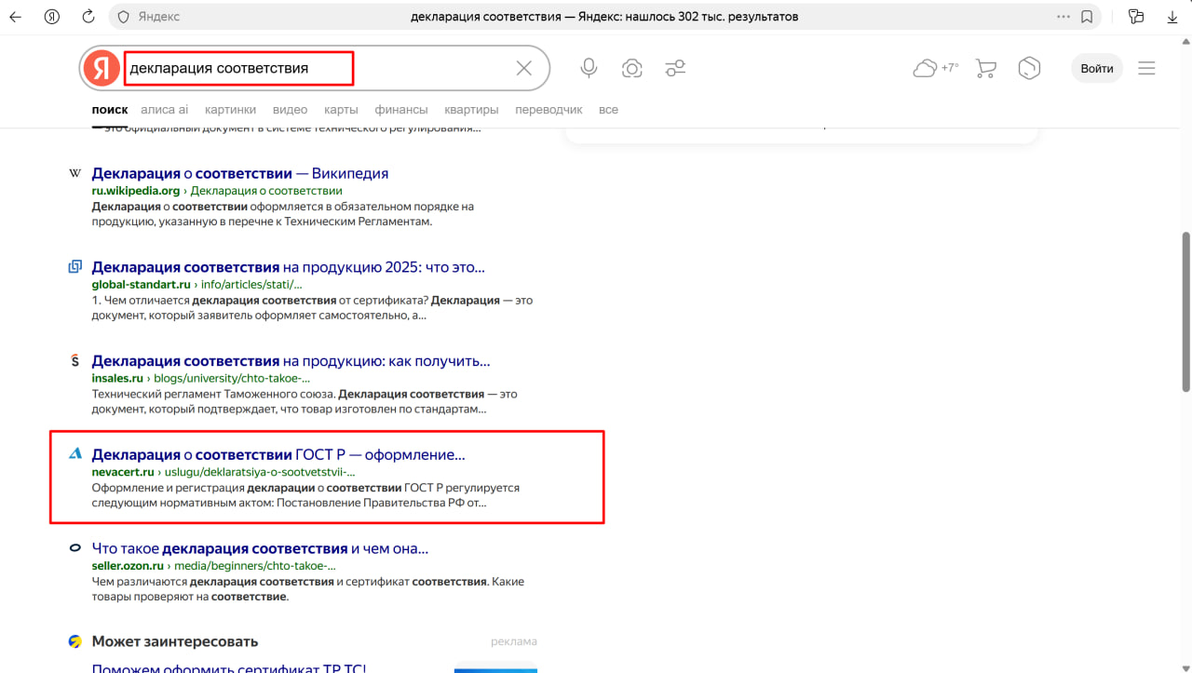Open the shopping cart icon
Viewport: 1192px width, 673px height.
[x=985, y=68]
